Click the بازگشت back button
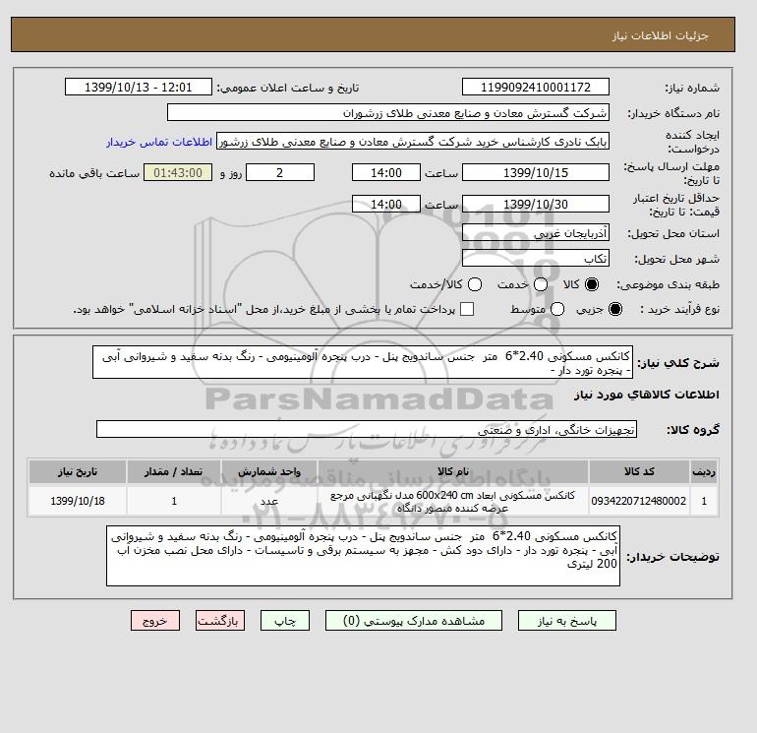This screenshot has width=757, height=733. [220, 621]
